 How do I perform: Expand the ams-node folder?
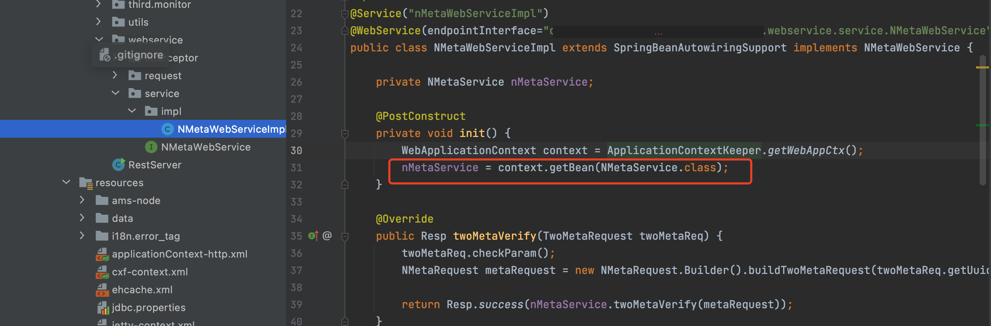tap(82, 200)
